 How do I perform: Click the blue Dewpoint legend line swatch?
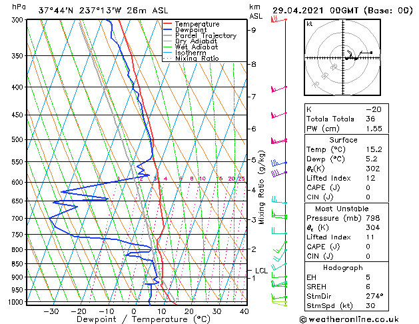click(168, 29)
